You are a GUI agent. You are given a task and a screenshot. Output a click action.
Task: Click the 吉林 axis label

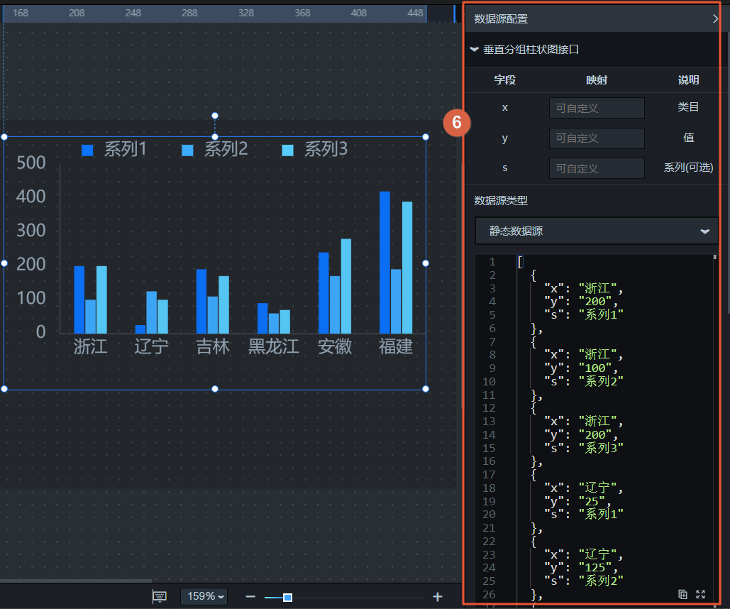click(x=213, y=346)
